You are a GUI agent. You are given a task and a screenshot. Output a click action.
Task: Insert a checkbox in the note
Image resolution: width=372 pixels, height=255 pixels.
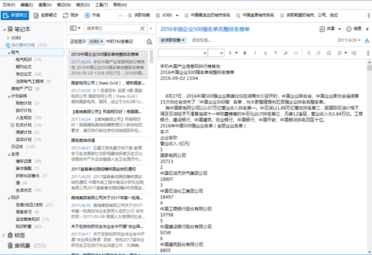[329, 53]
